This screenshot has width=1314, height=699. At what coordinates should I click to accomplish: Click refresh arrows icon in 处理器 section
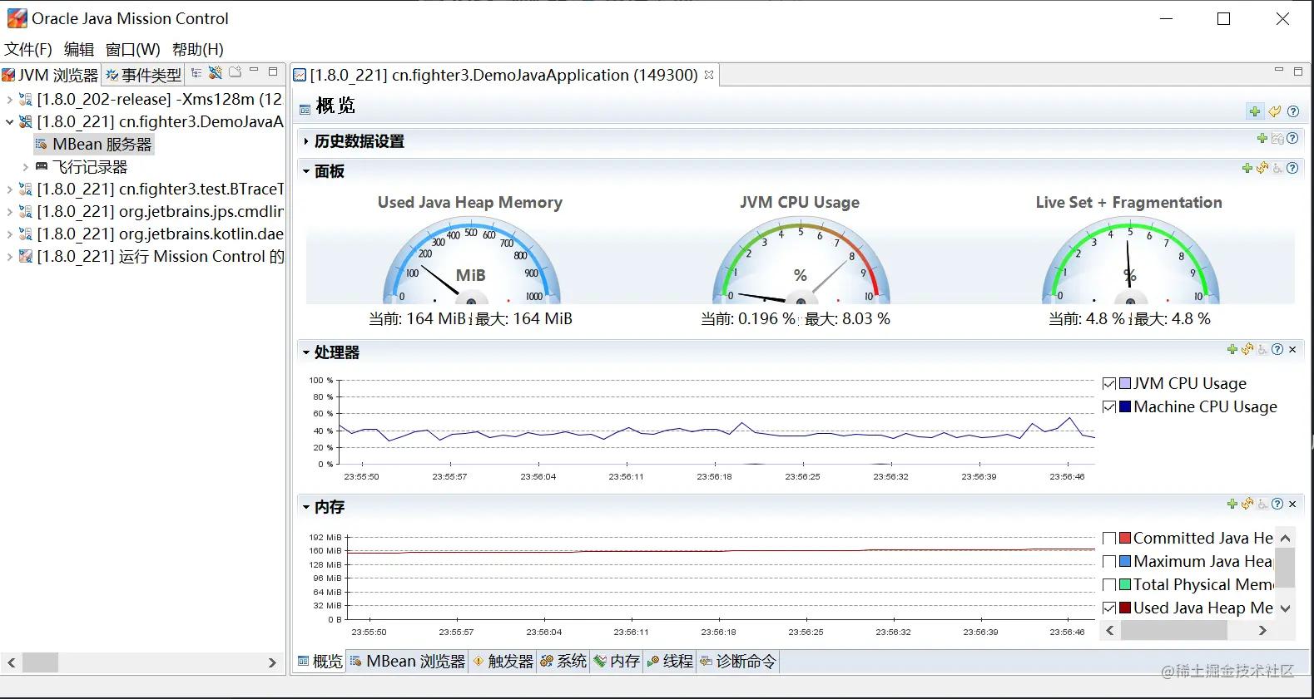point(1247,349)
